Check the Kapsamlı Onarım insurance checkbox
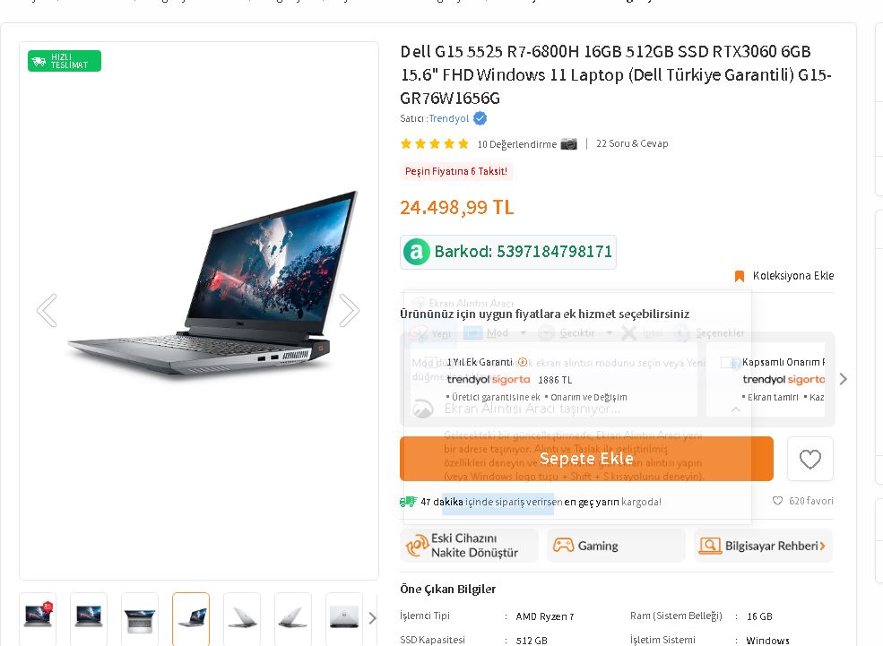The width and height of the screenshot is (883, 646). tap(727, 362)
